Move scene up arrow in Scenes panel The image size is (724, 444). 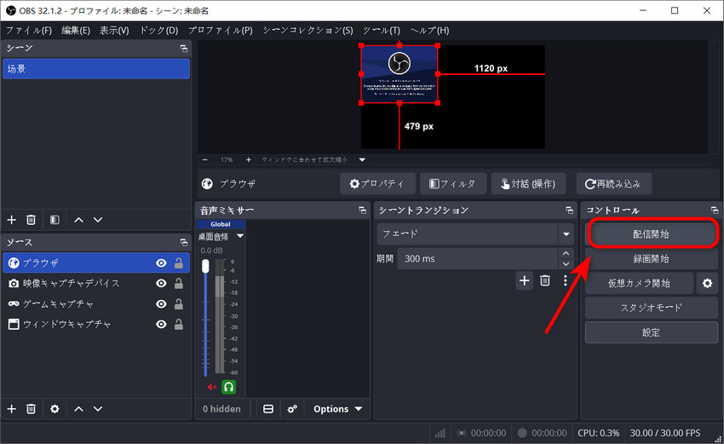tap(79, 220)
